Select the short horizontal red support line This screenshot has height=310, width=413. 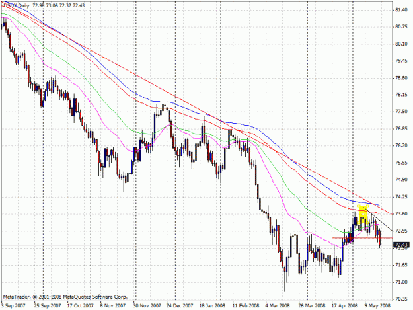(362, 238)
